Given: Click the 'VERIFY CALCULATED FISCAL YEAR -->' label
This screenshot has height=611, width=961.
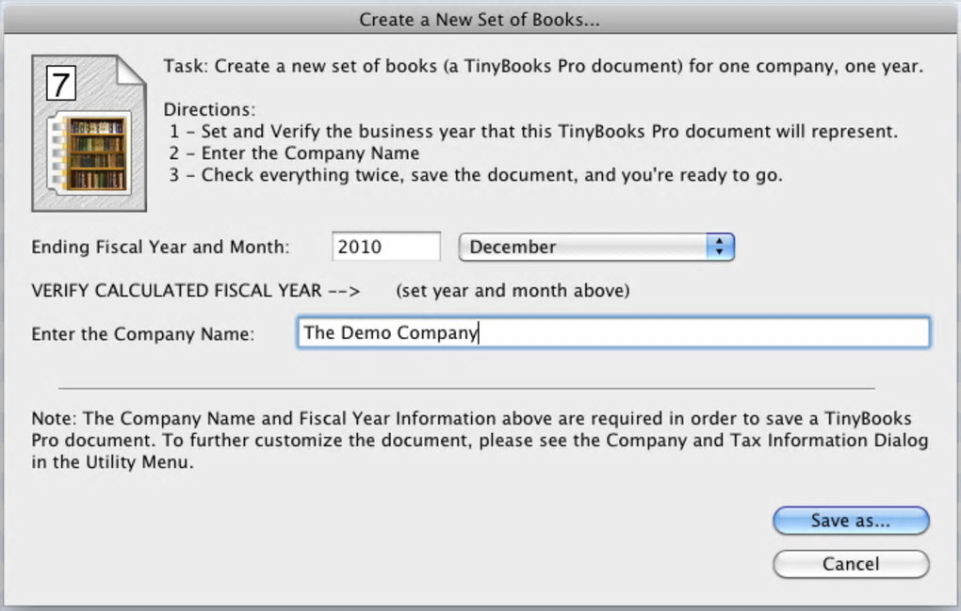Looking at the screenshot, I should pos(196,291).
